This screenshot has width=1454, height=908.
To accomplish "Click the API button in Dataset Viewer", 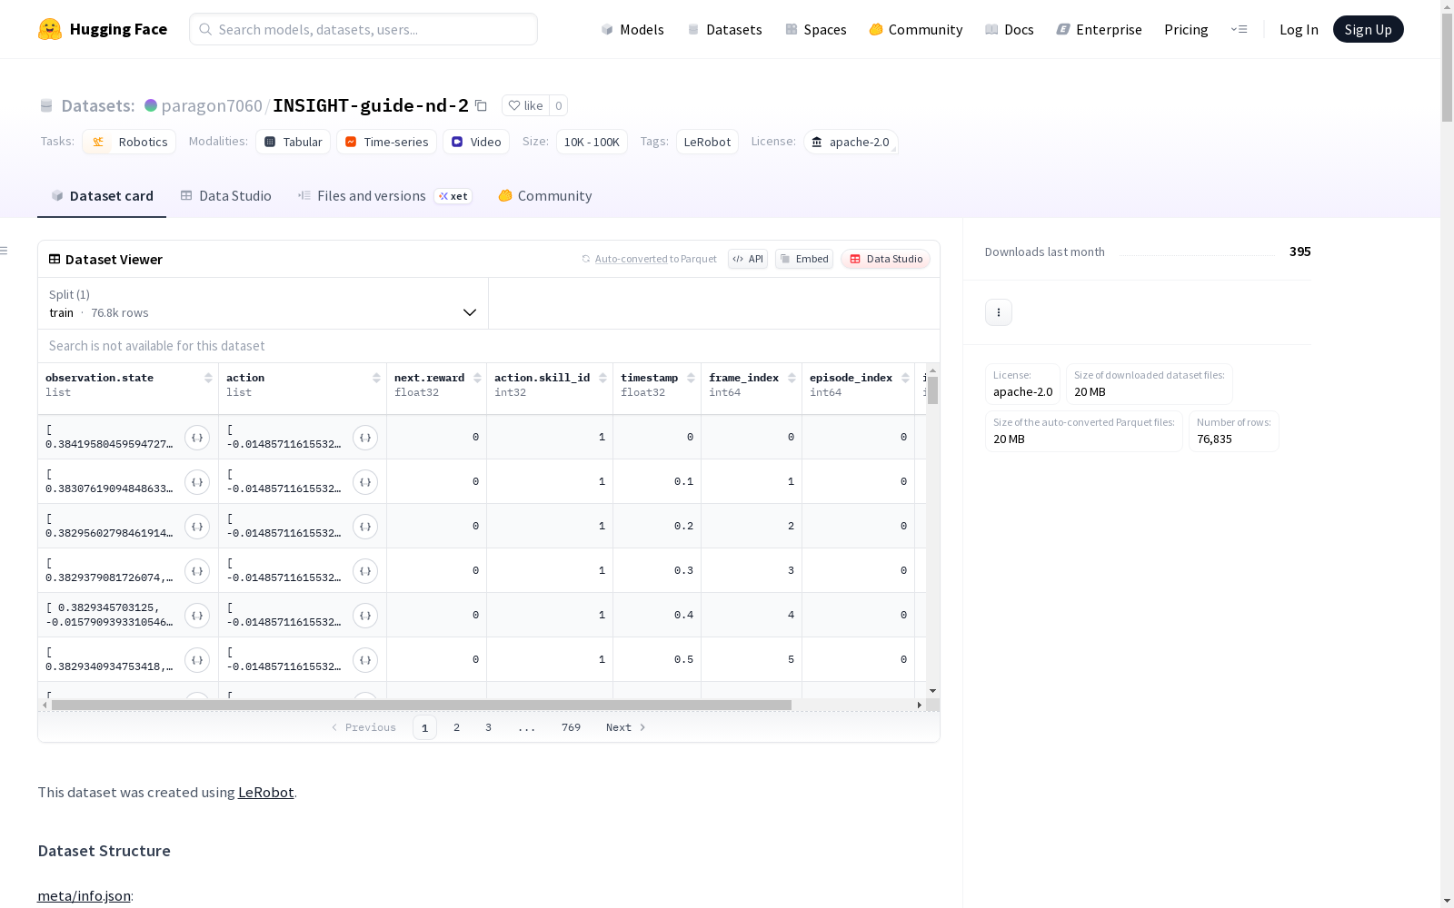I will (x=748, y=259).
